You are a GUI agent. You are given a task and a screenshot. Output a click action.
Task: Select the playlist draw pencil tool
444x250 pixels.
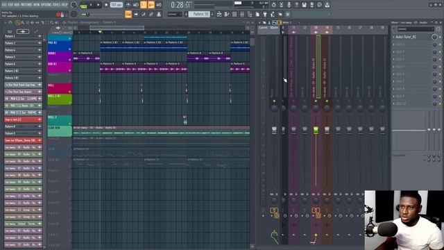[x=17, y=22]
